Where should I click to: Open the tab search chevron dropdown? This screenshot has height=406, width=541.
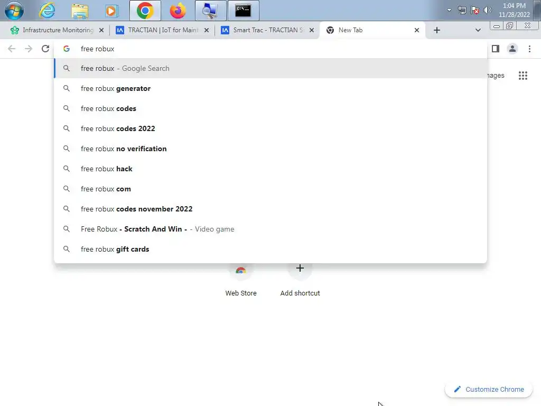478,30
